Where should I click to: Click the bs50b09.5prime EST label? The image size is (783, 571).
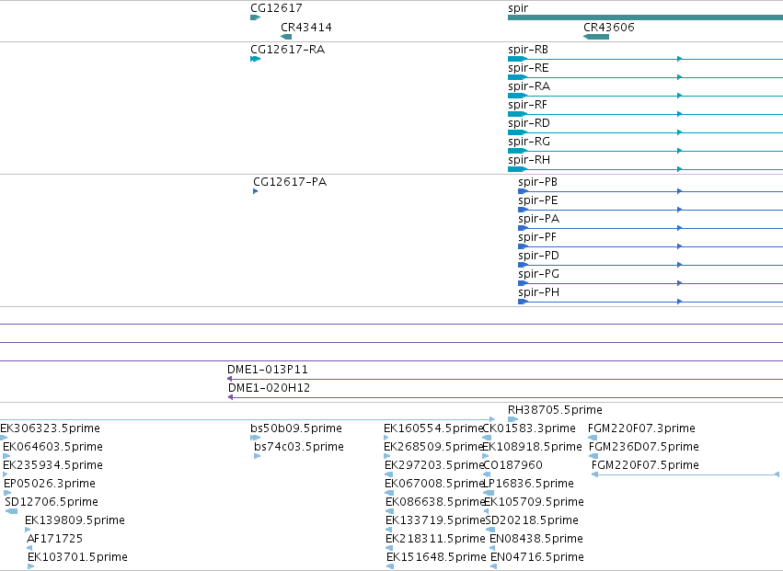(x=296, y=428)
